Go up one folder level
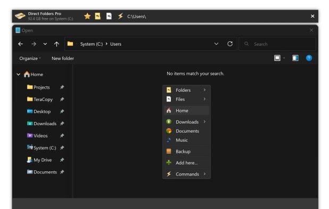Screen dimensions: 329x209 click(x=56, y=44)
